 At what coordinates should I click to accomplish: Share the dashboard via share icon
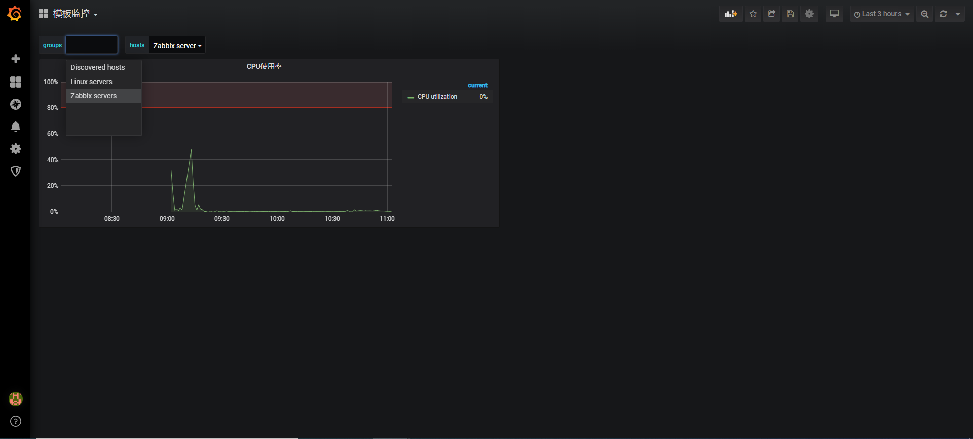[771, 14]
